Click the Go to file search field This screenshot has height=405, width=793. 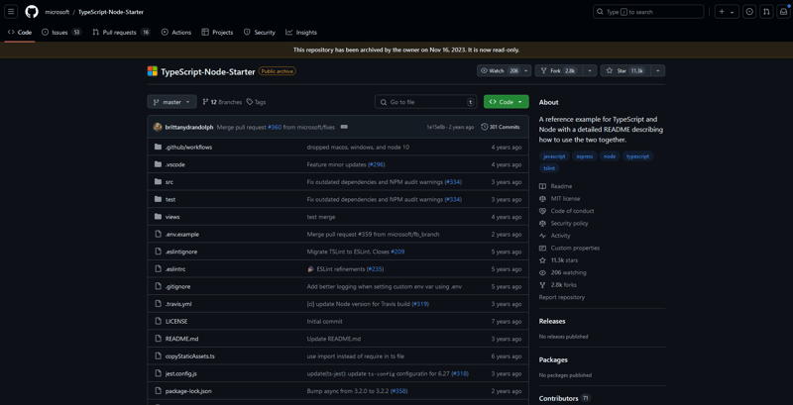(426, 102)
